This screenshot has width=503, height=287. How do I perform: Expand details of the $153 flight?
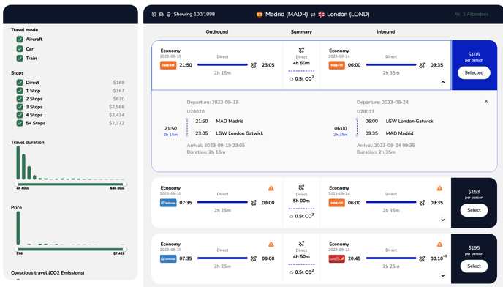pos(443,220)
